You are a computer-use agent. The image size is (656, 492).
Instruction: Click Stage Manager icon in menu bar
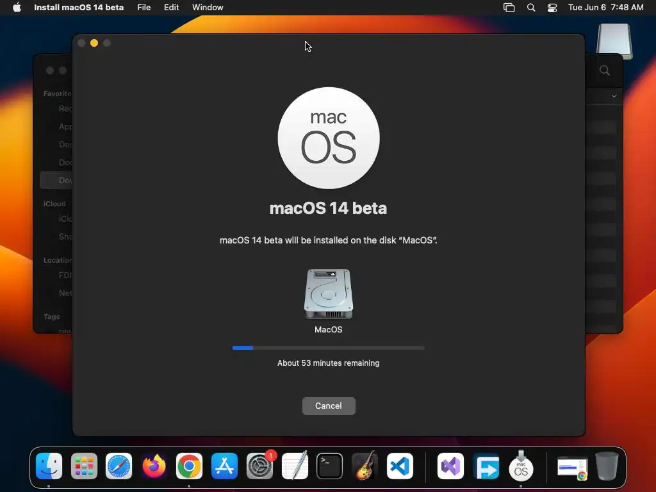click(509, 8)
